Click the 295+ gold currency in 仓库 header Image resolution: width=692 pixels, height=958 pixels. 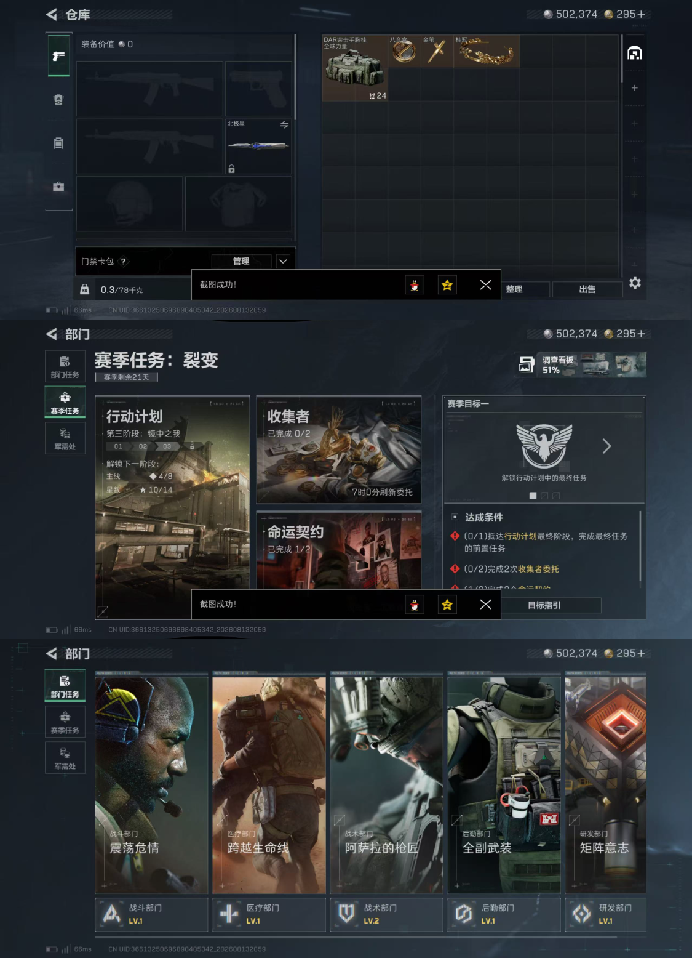[x=624, y=14]
